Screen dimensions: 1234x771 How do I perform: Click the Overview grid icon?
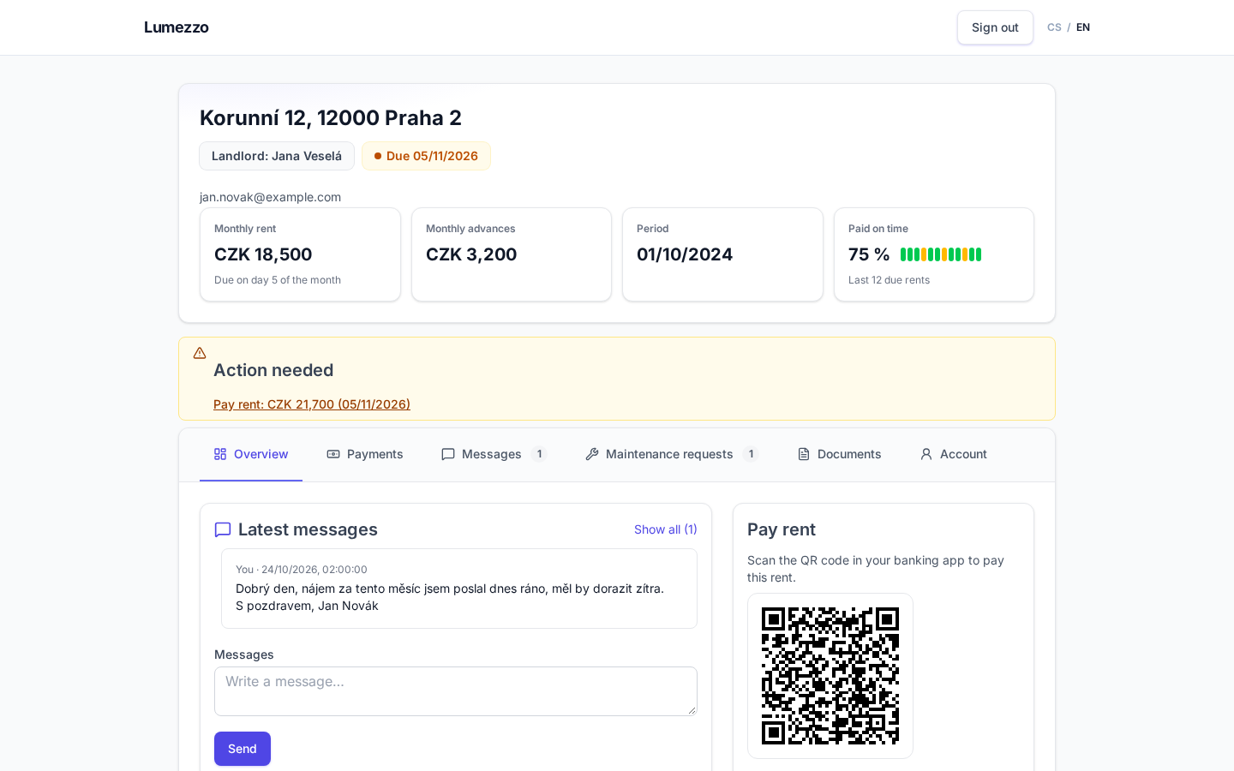click(220, 454)
